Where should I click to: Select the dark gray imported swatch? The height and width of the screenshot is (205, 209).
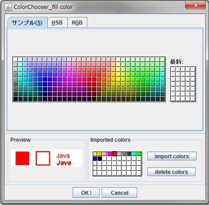click(129, 154)
